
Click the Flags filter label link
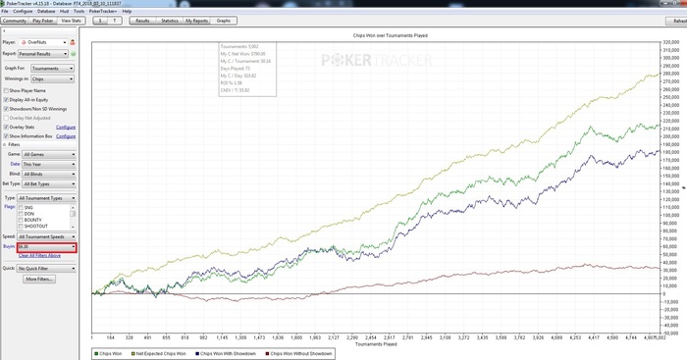point(9,207)
